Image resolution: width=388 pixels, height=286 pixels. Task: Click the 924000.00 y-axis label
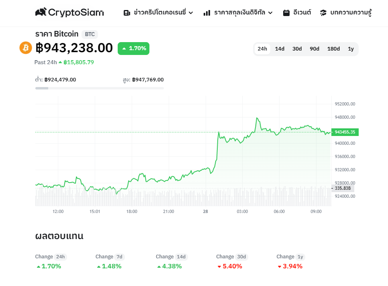coord(345,196)
